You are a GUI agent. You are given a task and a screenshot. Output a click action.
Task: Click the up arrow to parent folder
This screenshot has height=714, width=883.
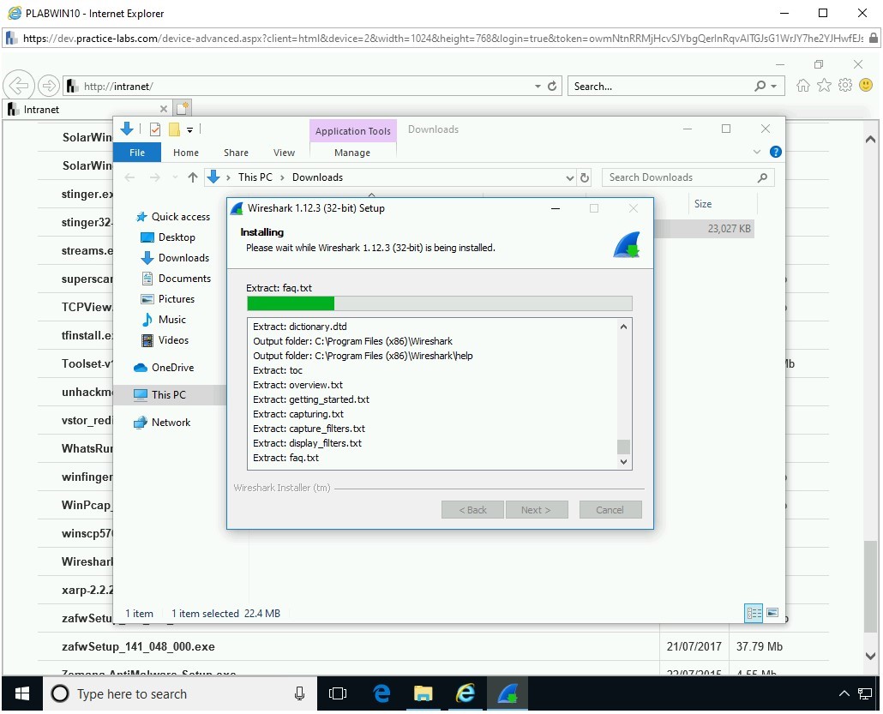[192, 177]
